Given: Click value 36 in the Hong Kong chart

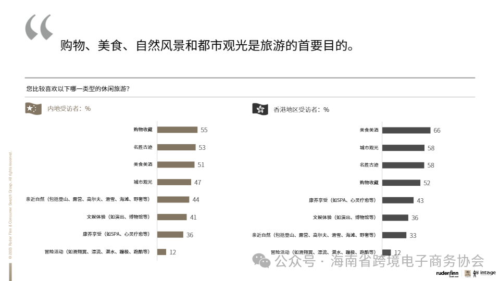Looking at the screenshot, I should (x=415, y=218).
